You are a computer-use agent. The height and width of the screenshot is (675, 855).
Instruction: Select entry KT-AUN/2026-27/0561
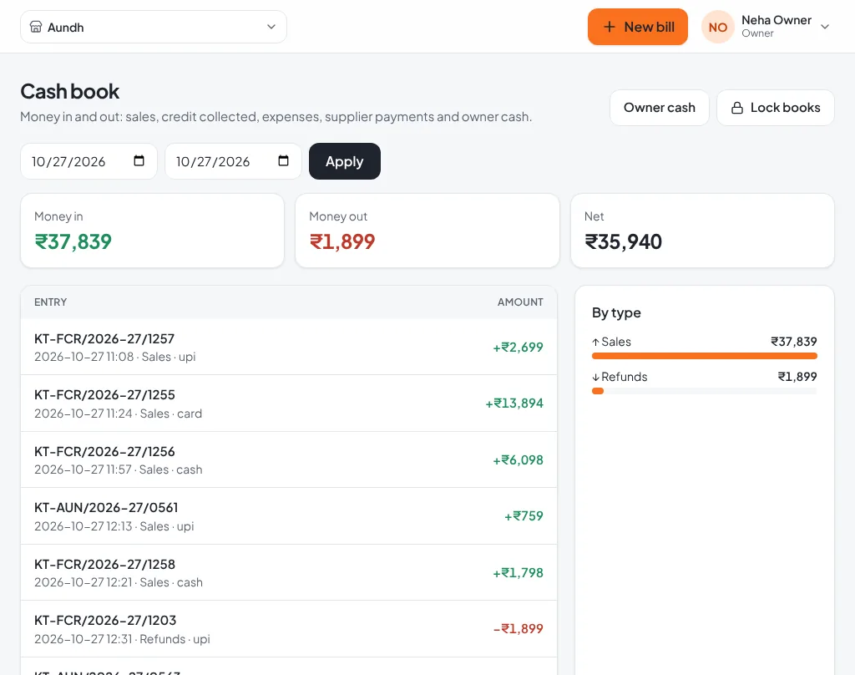click(x=289, y=516)
